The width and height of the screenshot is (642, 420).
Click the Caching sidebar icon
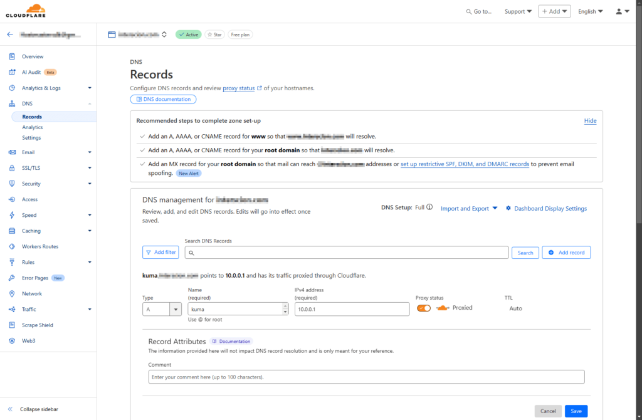[x=12, y=231]
